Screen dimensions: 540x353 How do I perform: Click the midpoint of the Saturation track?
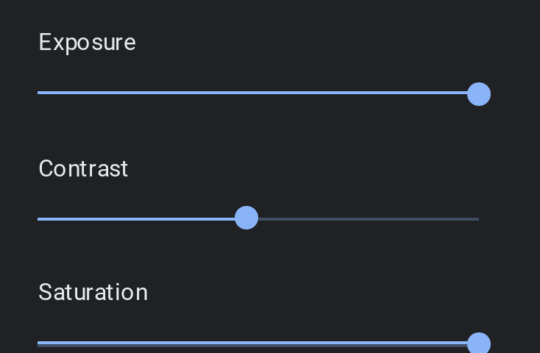[x=258, y=343]
